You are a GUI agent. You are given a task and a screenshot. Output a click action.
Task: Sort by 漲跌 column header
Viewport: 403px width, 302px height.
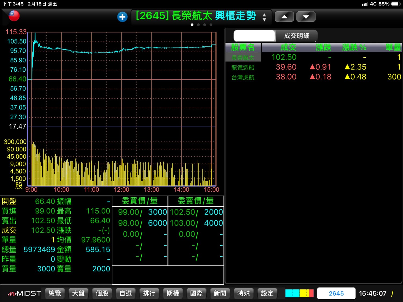323,47
